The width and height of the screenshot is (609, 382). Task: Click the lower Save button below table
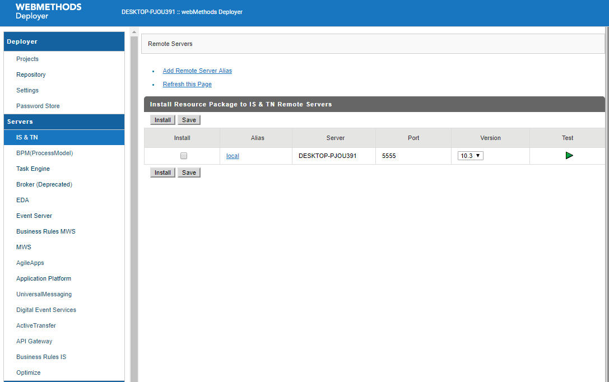(189, 173)
